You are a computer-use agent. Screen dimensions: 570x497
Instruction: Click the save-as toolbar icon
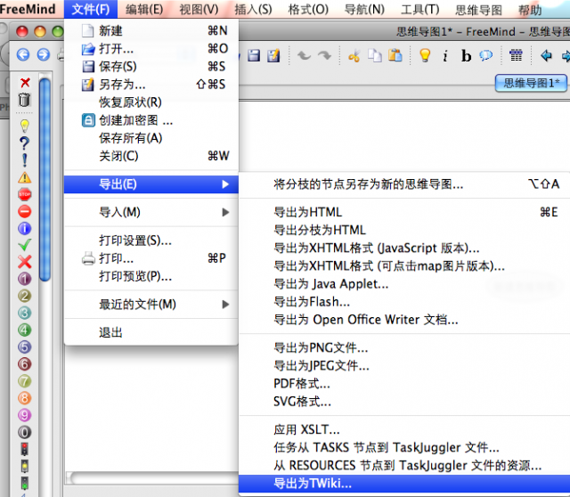[273, 55]
